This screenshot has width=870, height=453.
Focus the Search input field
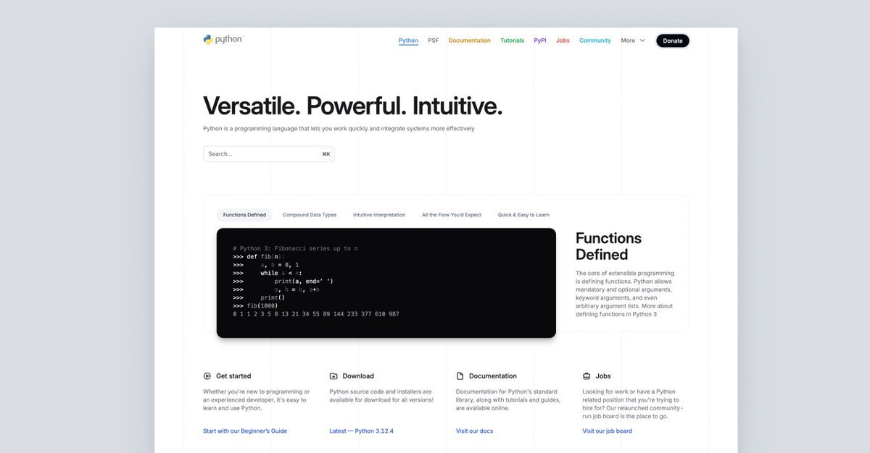[261, 154]
